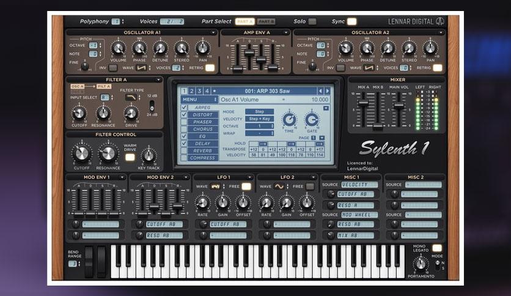Toggle the Warm Drive switch
511x296 pixels.
point(130,157)
